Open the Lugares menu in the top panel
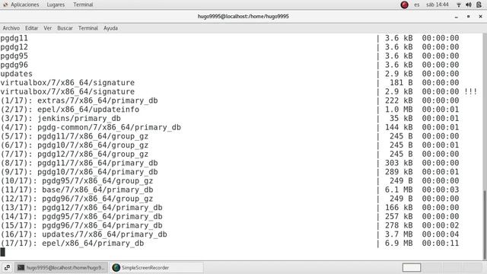 [x=56, y=5]
